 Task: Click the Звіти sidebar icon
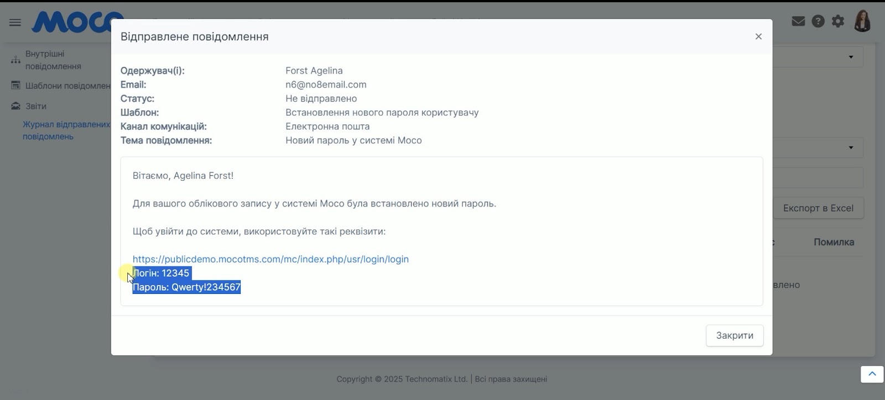pos(15,106)
